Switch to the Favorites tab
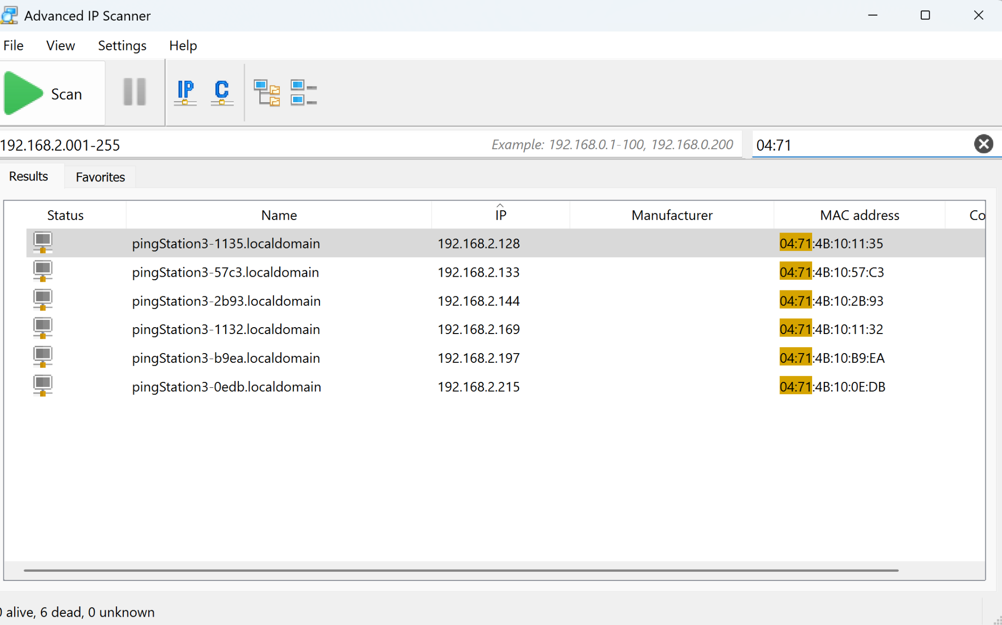The image size is (1002, 625). click(x=100, y=177)
